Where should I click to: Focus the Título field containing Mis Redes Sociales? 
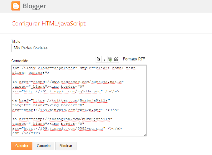tap(39, 48)
